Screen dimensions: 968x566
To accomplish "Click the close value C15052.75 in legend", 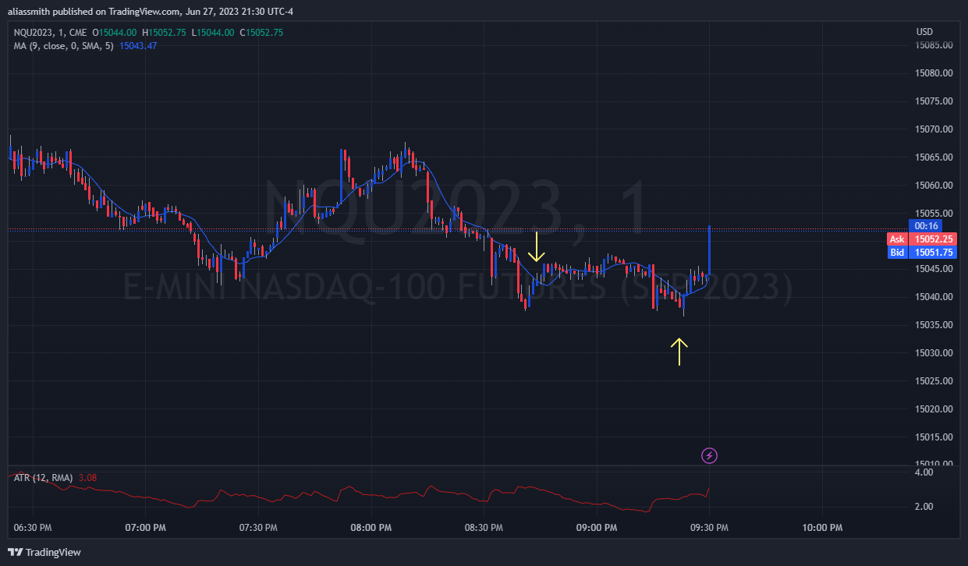I will 261,32.
